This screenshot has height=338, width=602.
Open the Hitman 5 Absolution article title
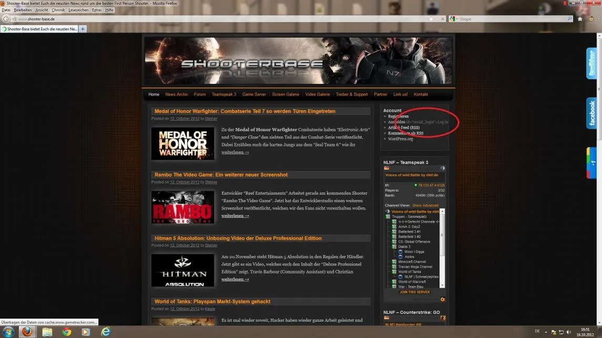238,238
